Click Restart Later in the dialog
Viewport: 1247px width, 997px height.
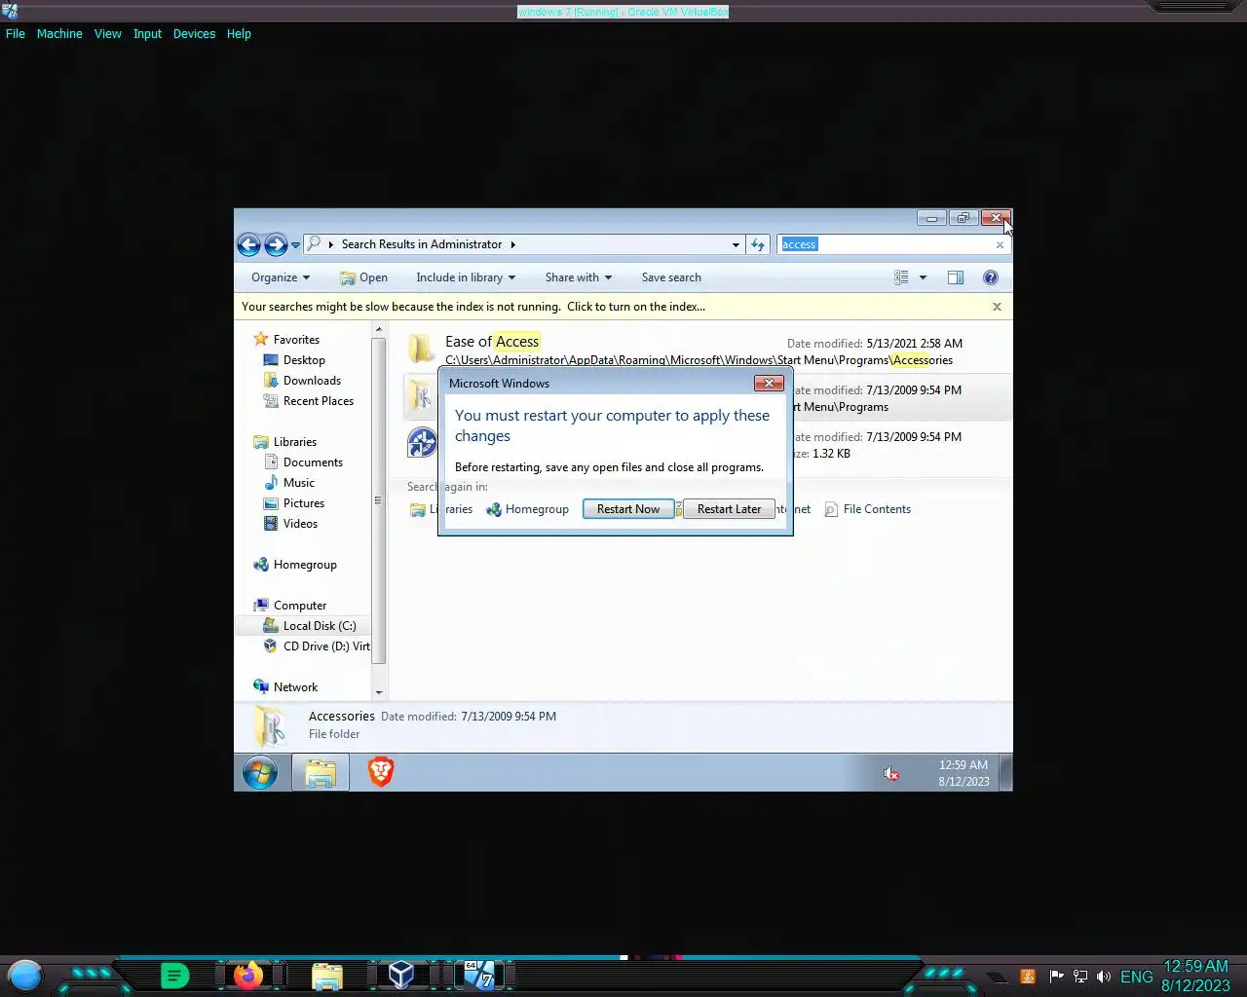729,509
